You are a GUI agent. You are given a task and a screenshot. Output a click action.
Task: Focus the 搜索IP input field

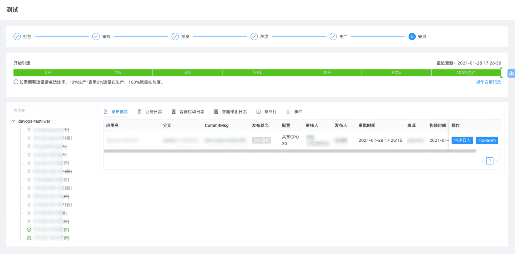[x=54, y=110]
